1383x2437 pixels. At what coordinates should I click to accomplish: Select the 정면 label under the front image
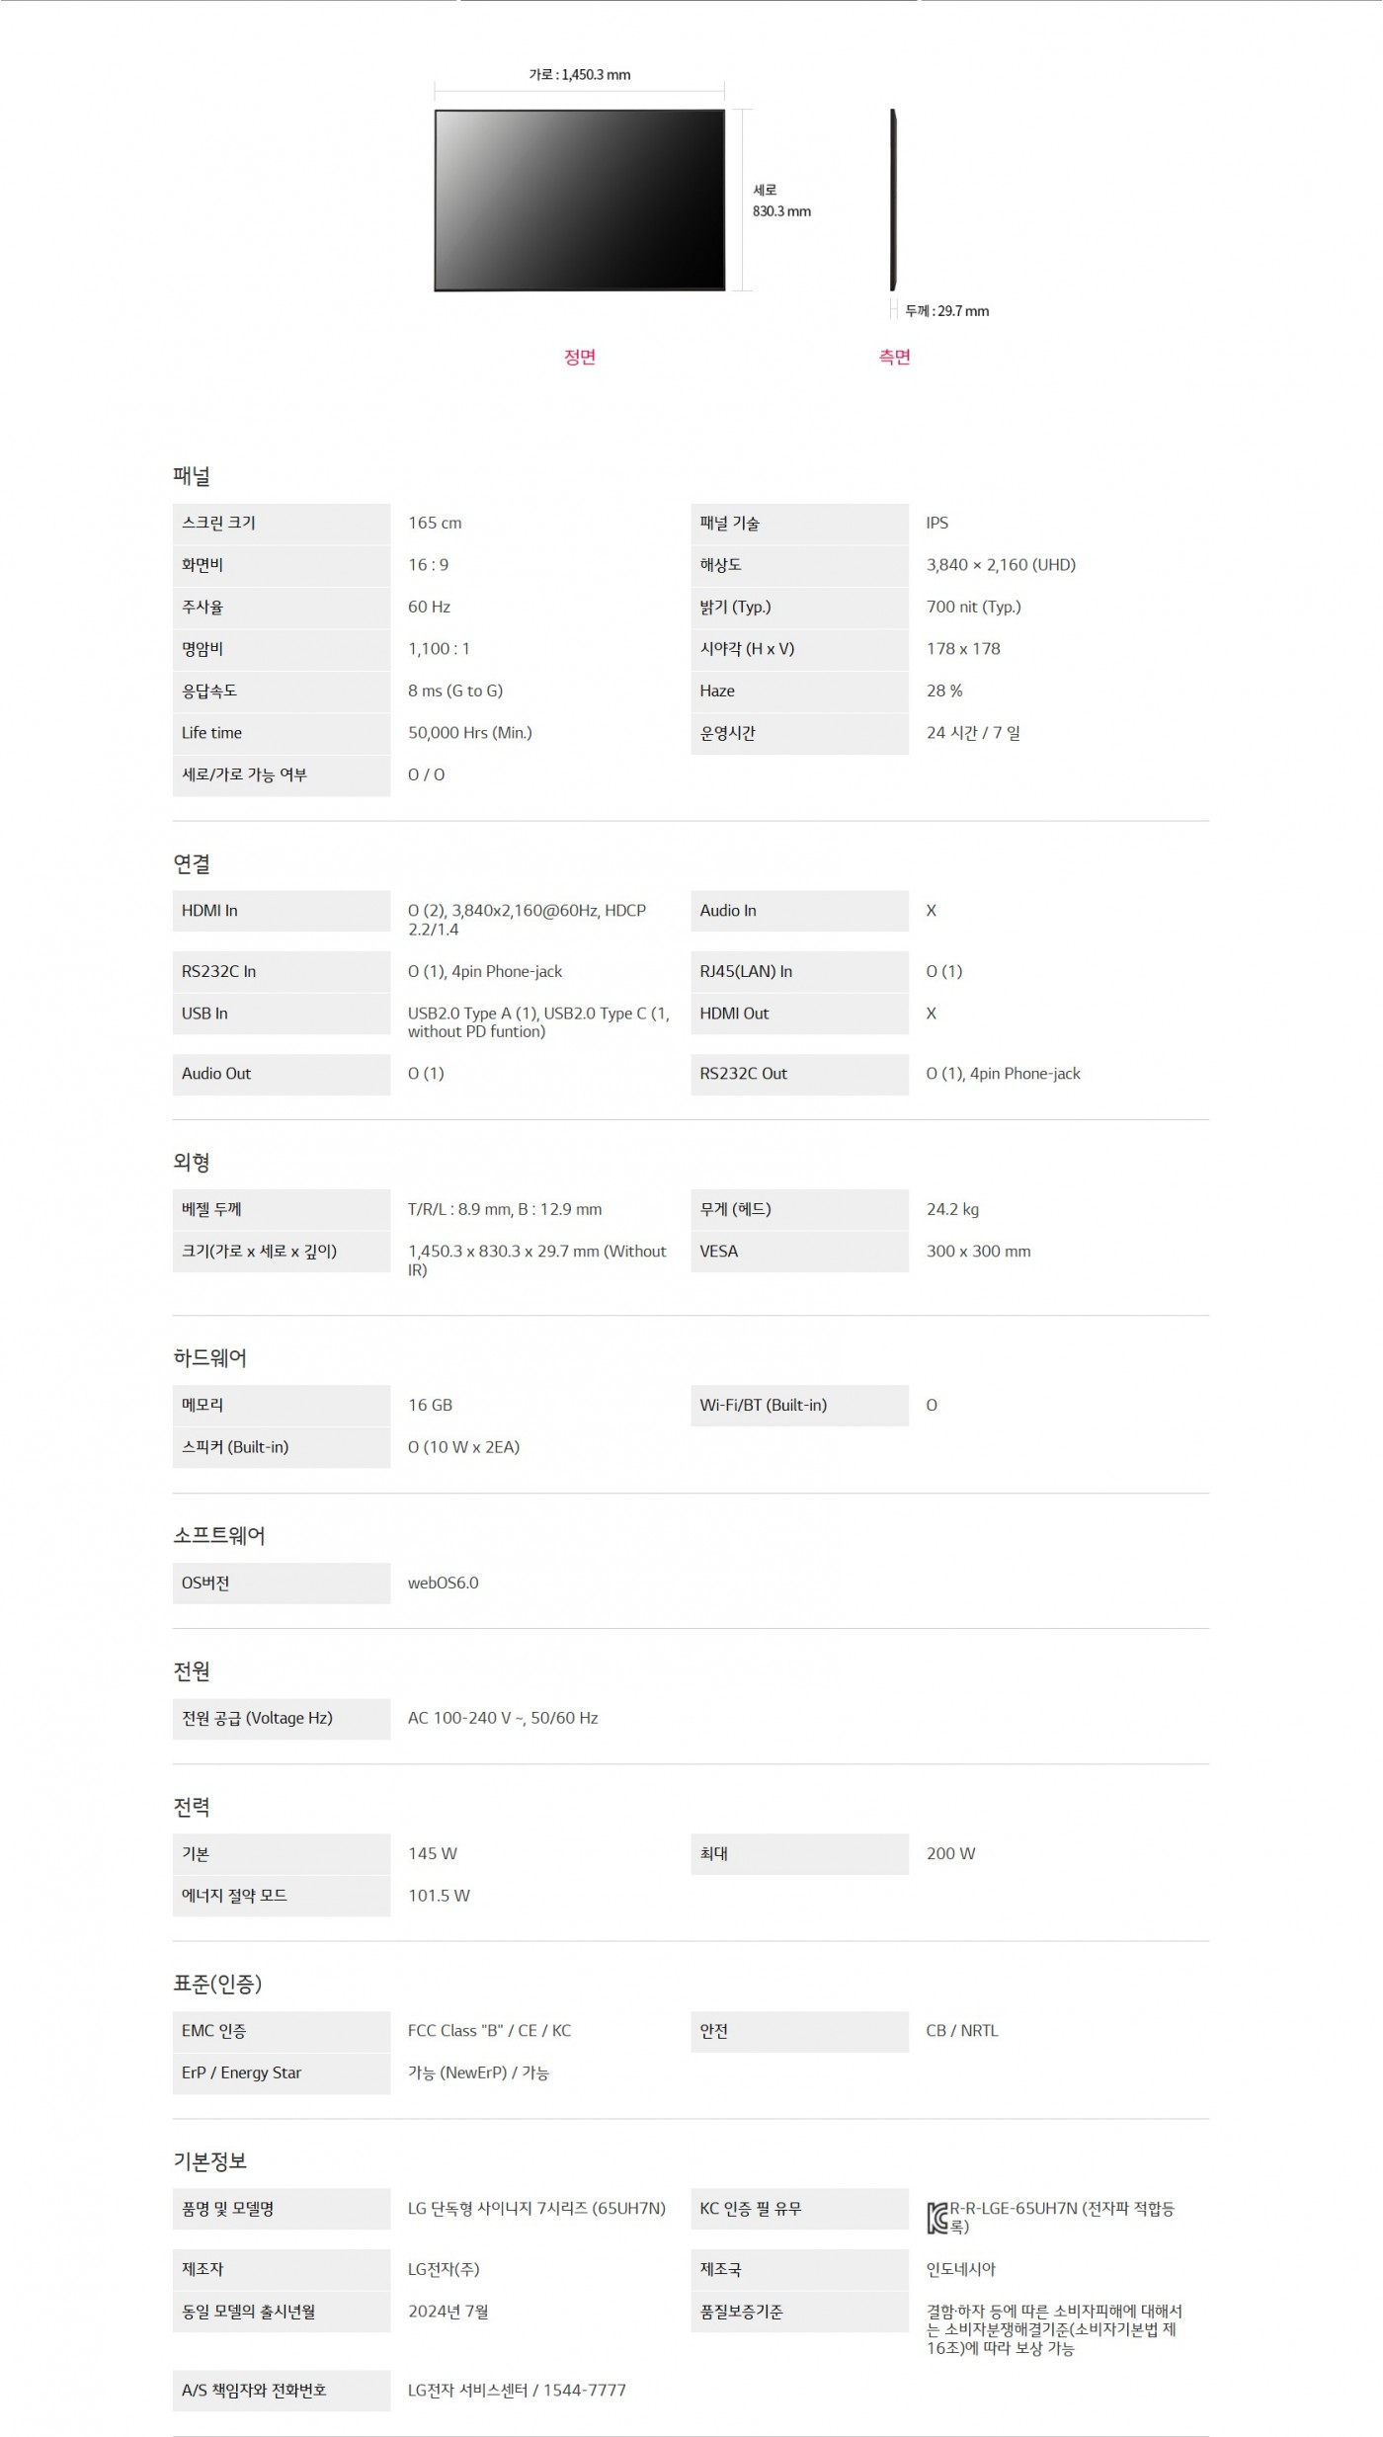579,357
